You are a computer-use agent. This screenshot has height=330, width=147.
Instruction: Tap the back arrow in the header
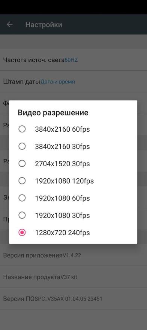[x=10, y=24]
